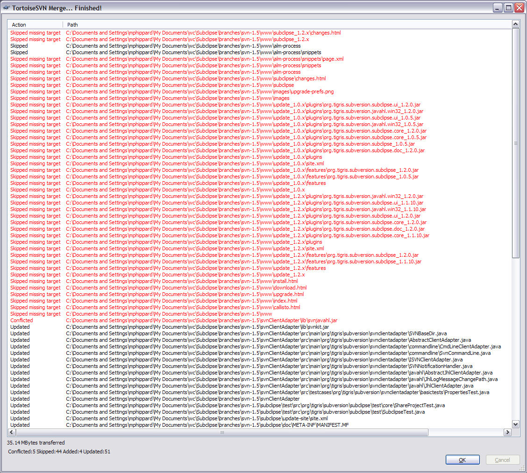Select the Updated row ending svn-1.5\svnClientAdapter
The height and width of the screenshot is (473, 527).
tap(259, 399)
